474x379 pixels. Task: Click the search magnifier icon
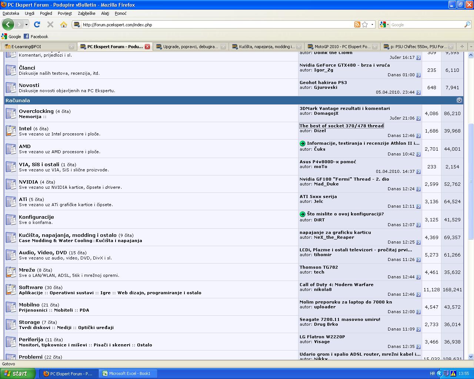point(467,25)
